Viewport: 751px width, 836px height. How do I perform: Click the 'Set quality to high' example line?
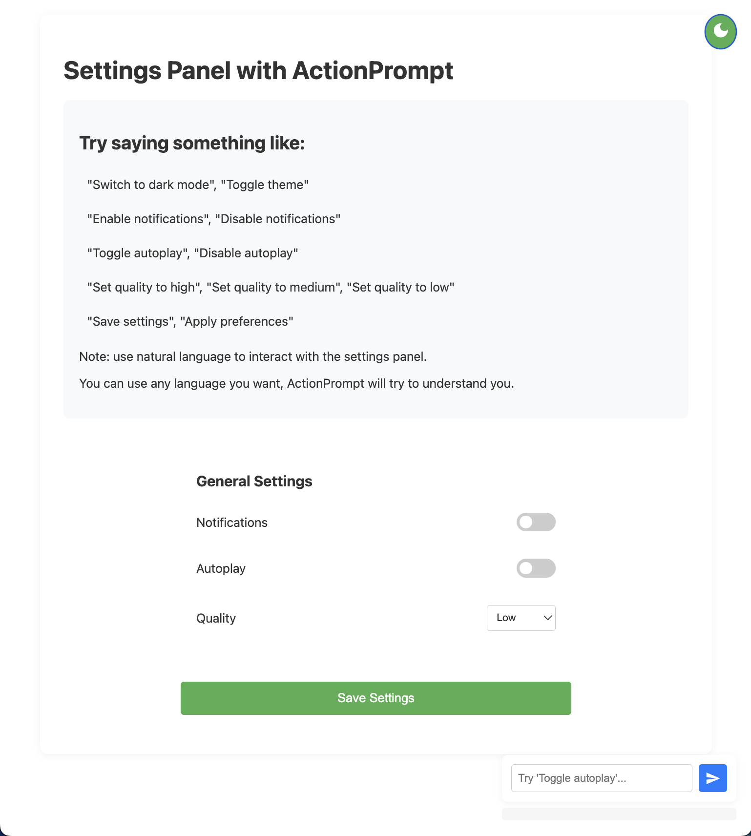pos(270,287)
